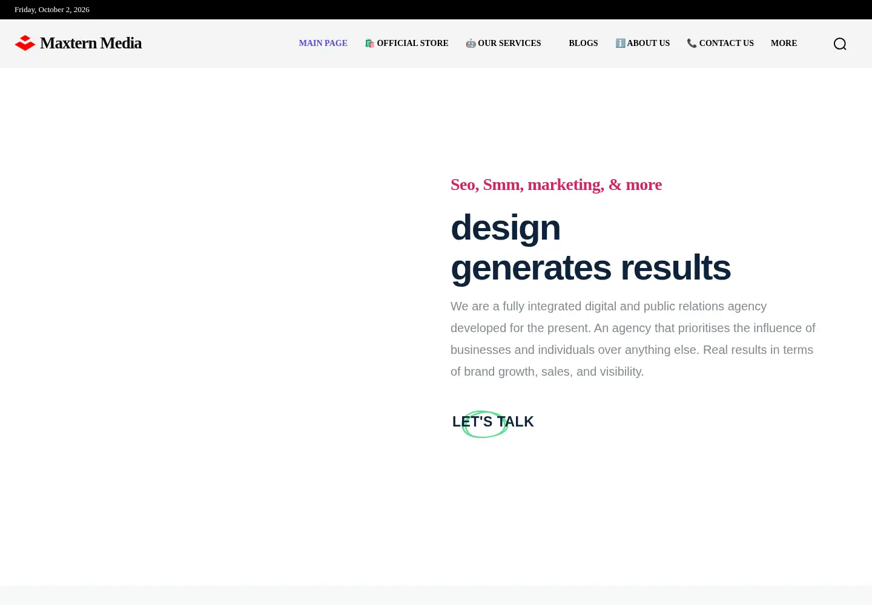
Task: Open the search magnifier icon
Action: [840, 44]
